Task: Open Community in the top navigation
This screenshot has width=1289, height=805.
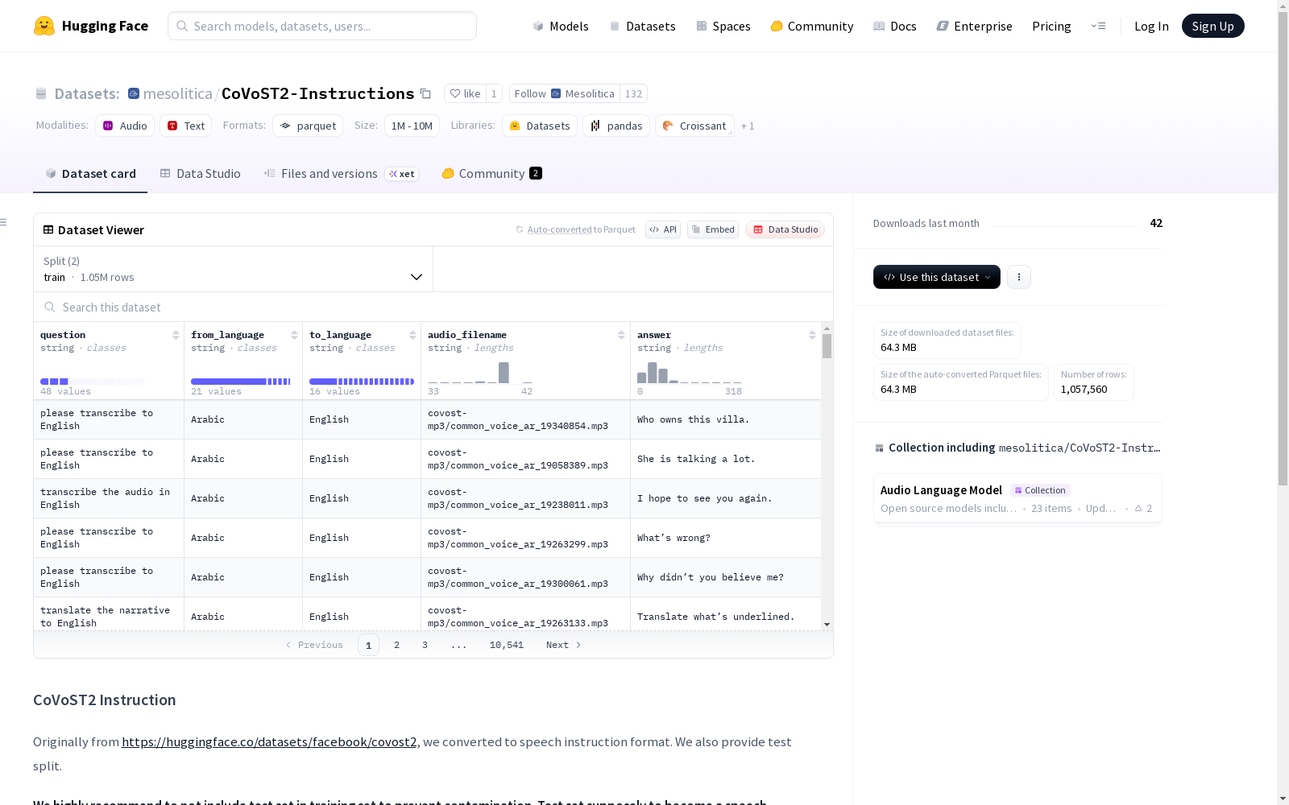Action: coord(812,26)
